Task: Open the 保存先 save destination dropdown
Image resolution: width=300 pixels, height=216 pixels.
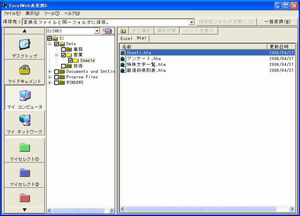Action: [191, 22]
